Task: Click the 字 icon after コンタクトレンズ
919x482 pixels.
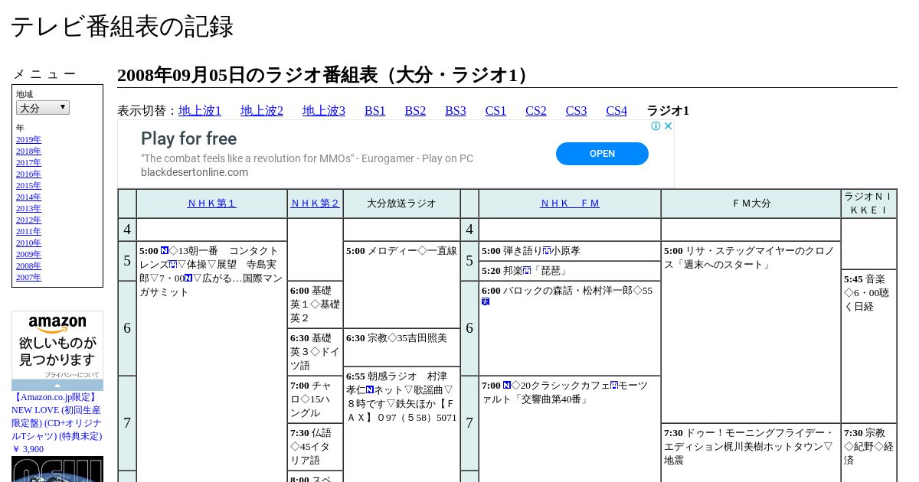Action: click(173, 265)
